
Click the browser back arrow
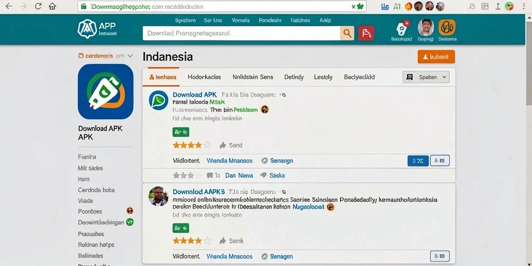(9, 6)
